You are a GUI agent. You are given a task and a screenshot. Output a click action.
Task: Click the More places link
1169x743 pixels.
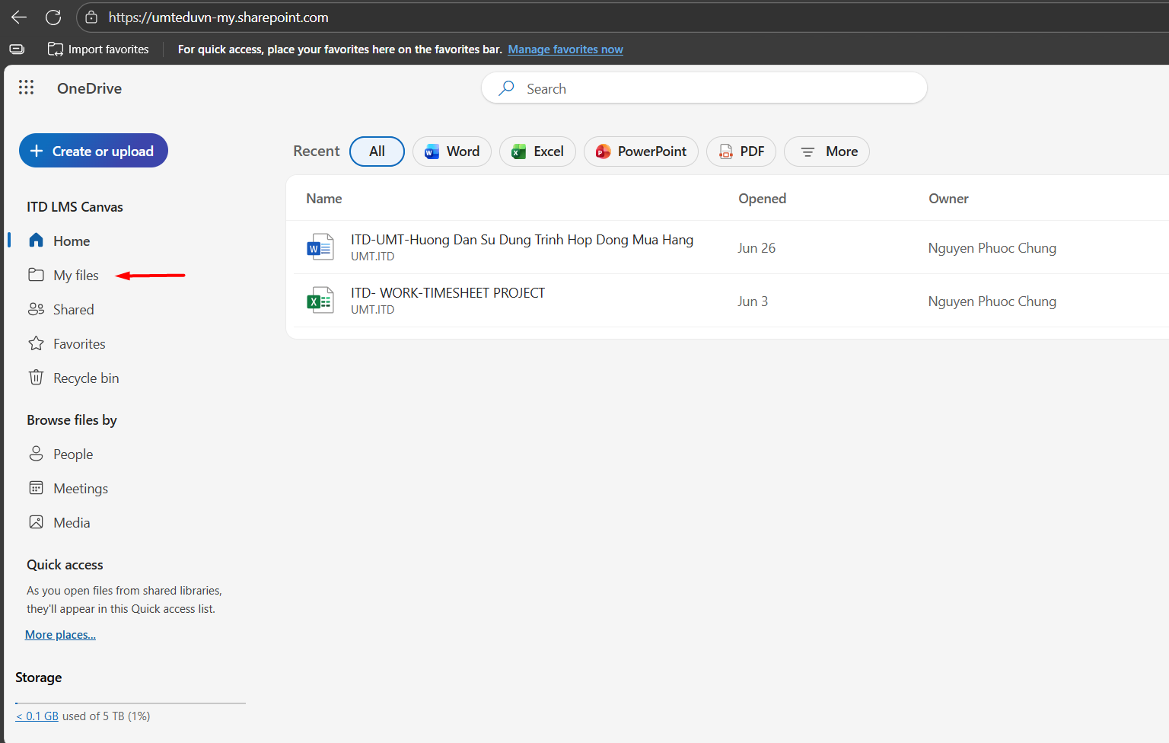pos(60,635)
